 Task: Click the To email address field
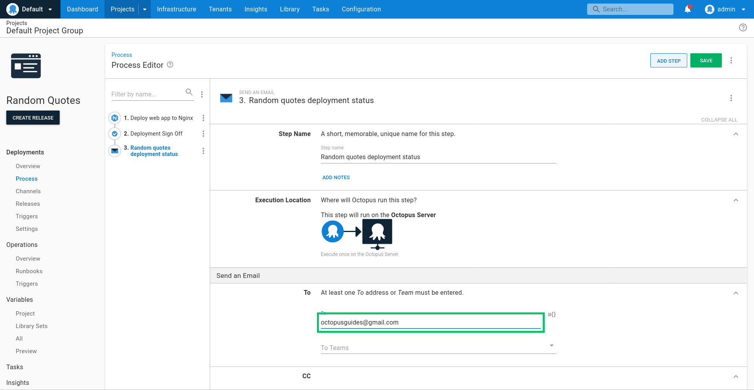tap(431, 323)
